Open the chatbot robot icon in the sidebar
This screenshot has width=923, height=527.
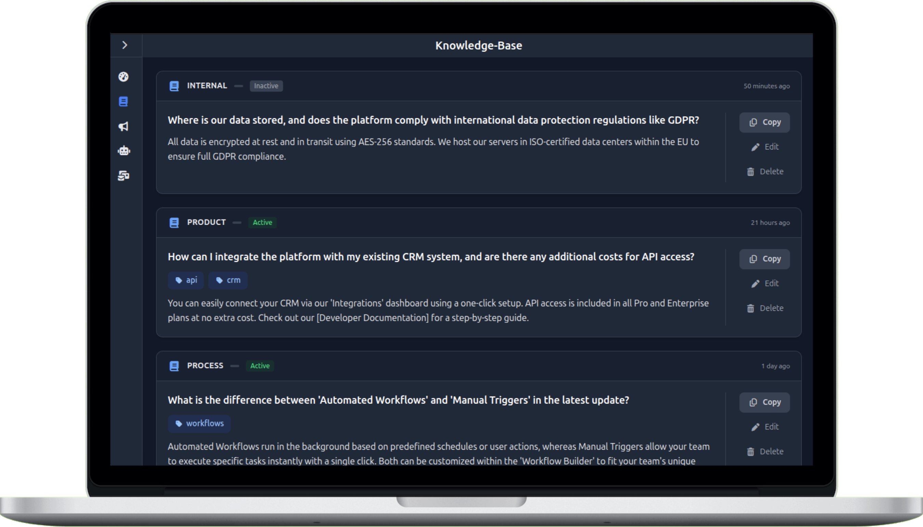124,150
